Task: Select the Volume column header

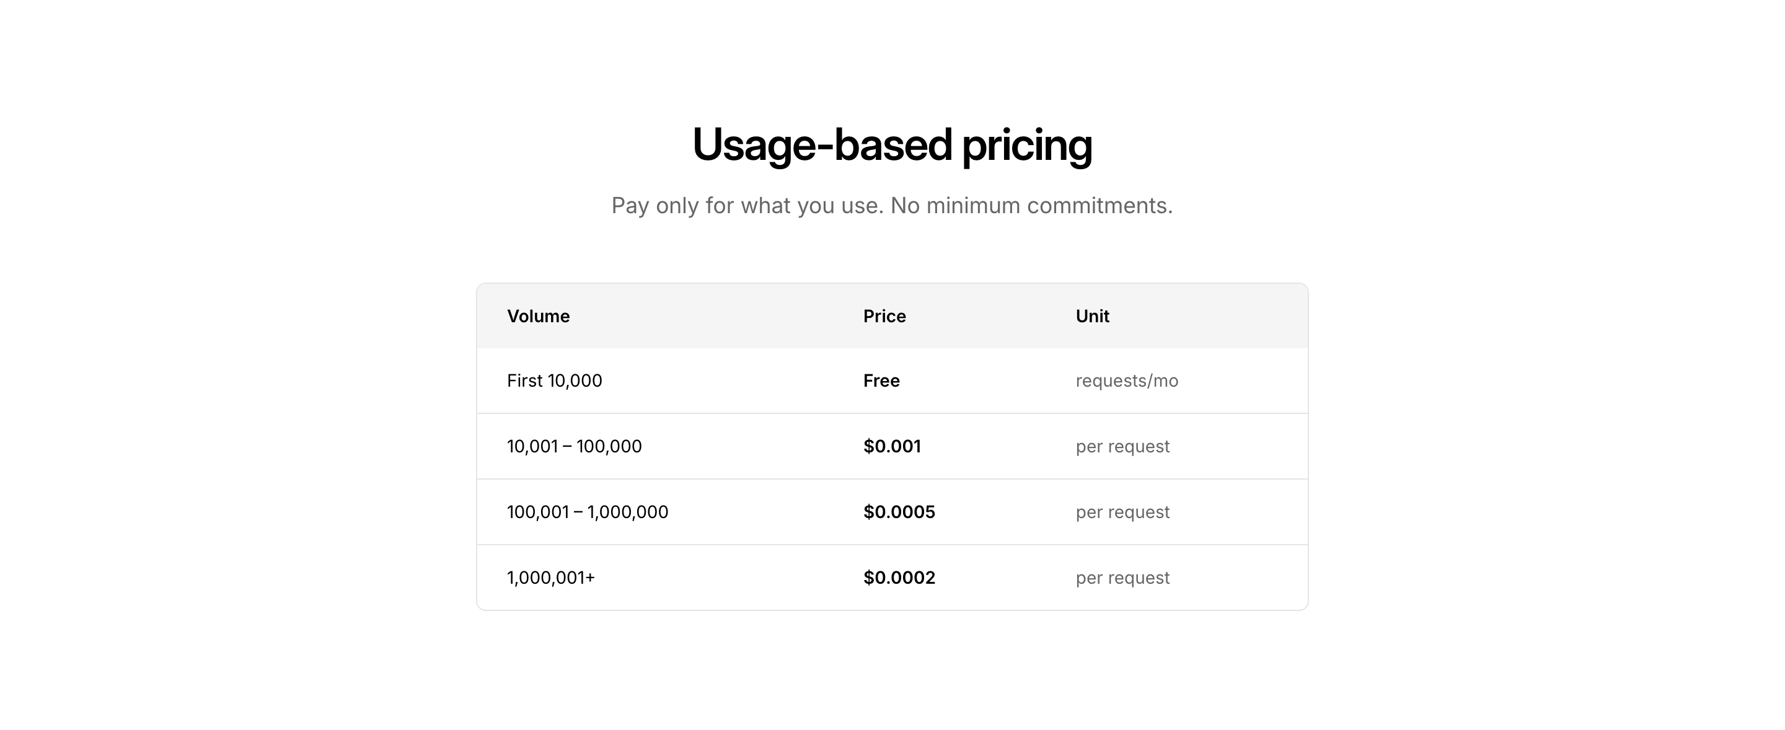Action: (539, 316)
